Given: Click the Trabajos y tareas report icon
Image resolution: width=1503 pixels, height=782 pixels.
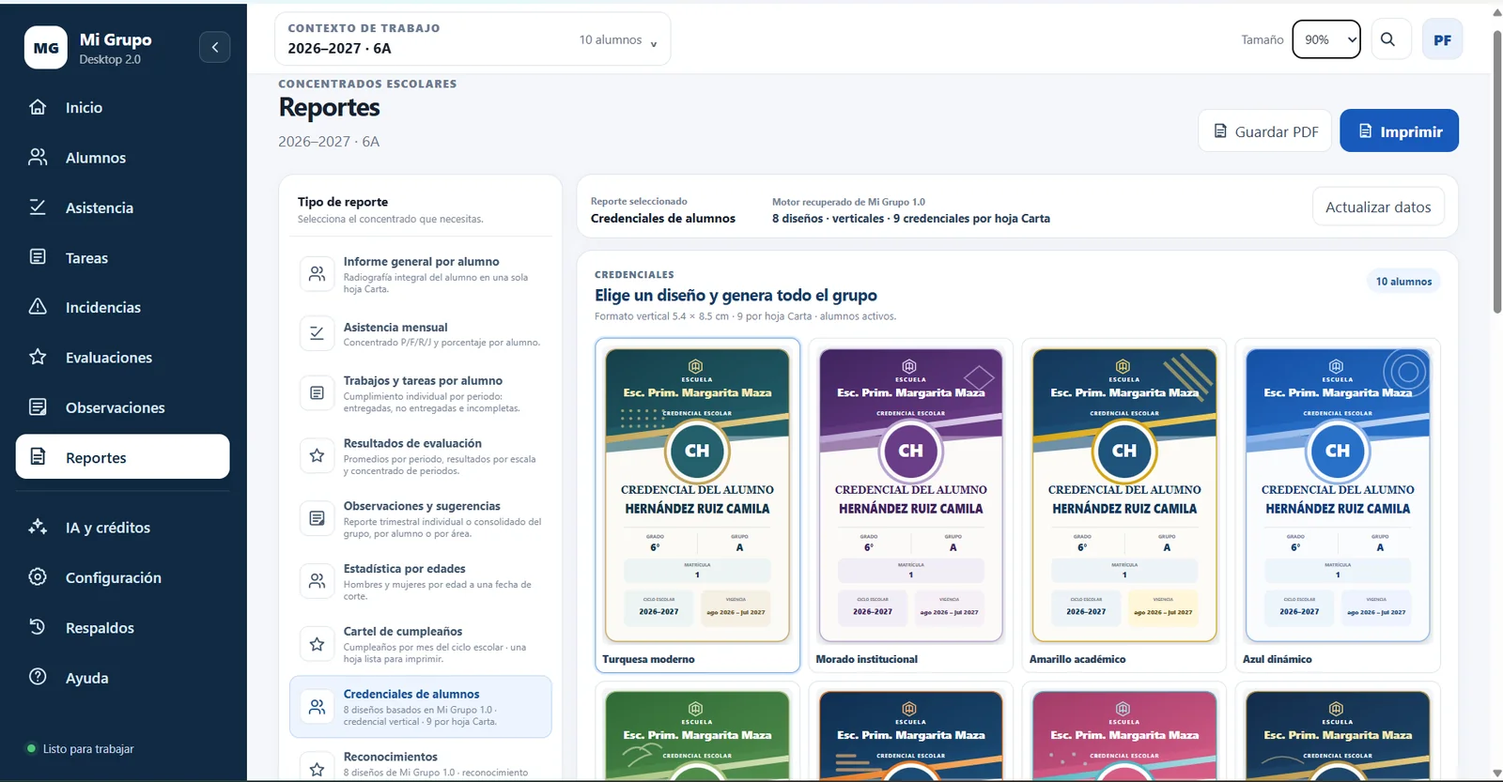Looking at the screenshot, I should pos(317,393).
